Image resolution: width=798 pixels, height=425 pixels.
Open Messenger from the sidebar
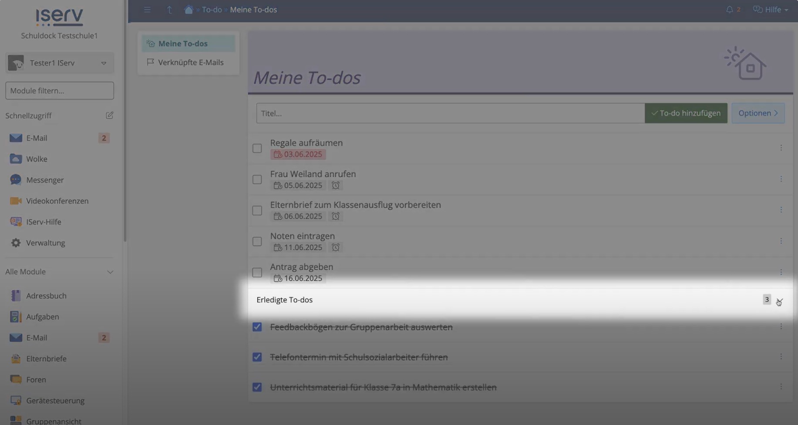click(44, 180)
